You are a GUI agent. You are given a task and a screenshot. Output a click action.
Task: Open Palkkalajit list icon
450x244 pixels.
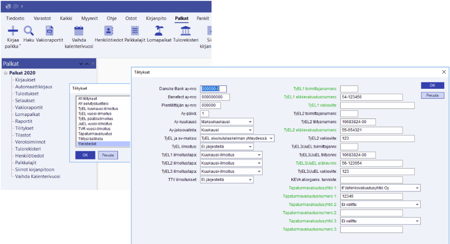pos(135,31)
